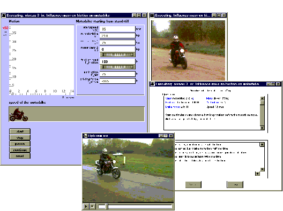Click the video progress slider thumb
This screenshot has height=211, width=283.
coord(107,206)
